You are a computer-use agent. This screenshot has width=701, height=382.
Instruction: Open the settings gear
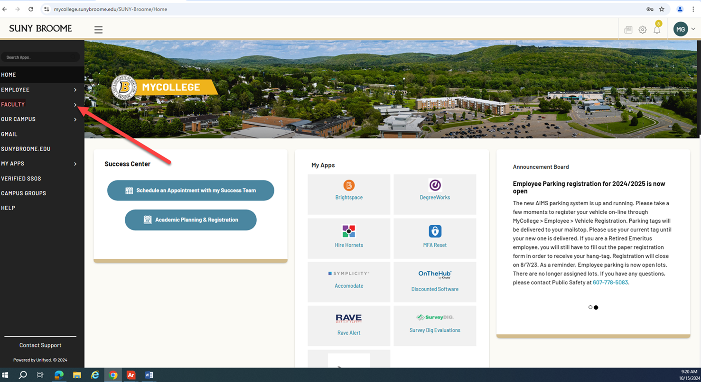[643, 29]
